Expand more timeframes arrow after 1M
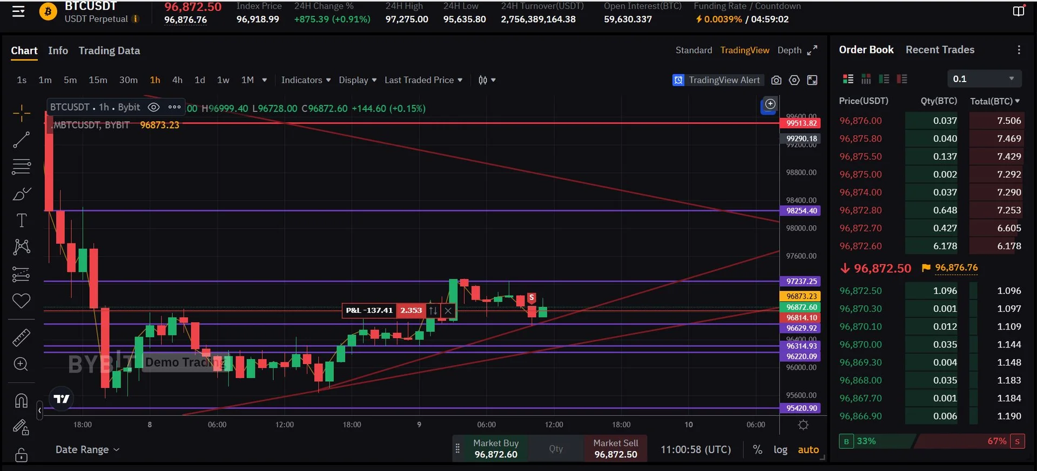The width and height of the screenshot is (1037, 471). 265,80
